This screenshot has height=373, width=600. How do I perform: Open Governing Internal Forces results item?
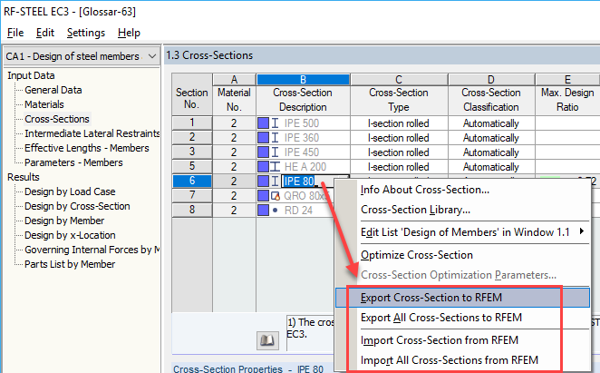point(92,250)
